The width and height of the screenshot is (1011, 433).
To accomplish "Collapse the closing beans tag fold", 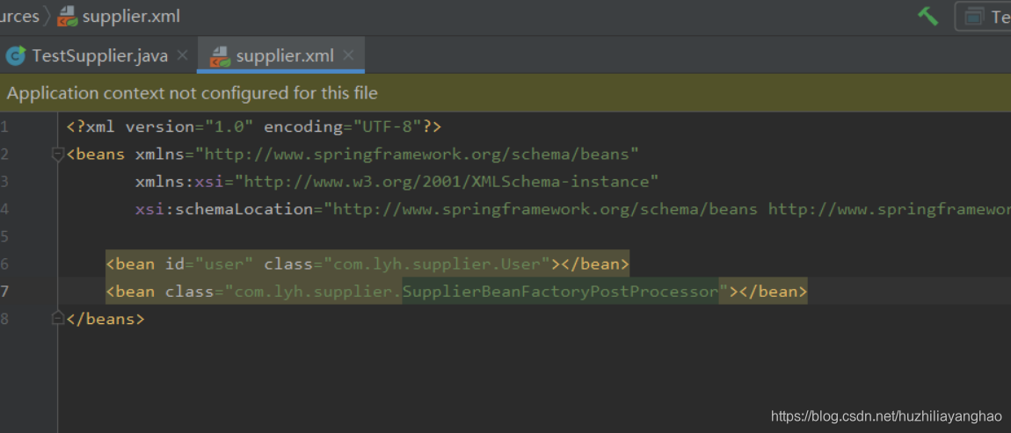I will pos(57,318).
